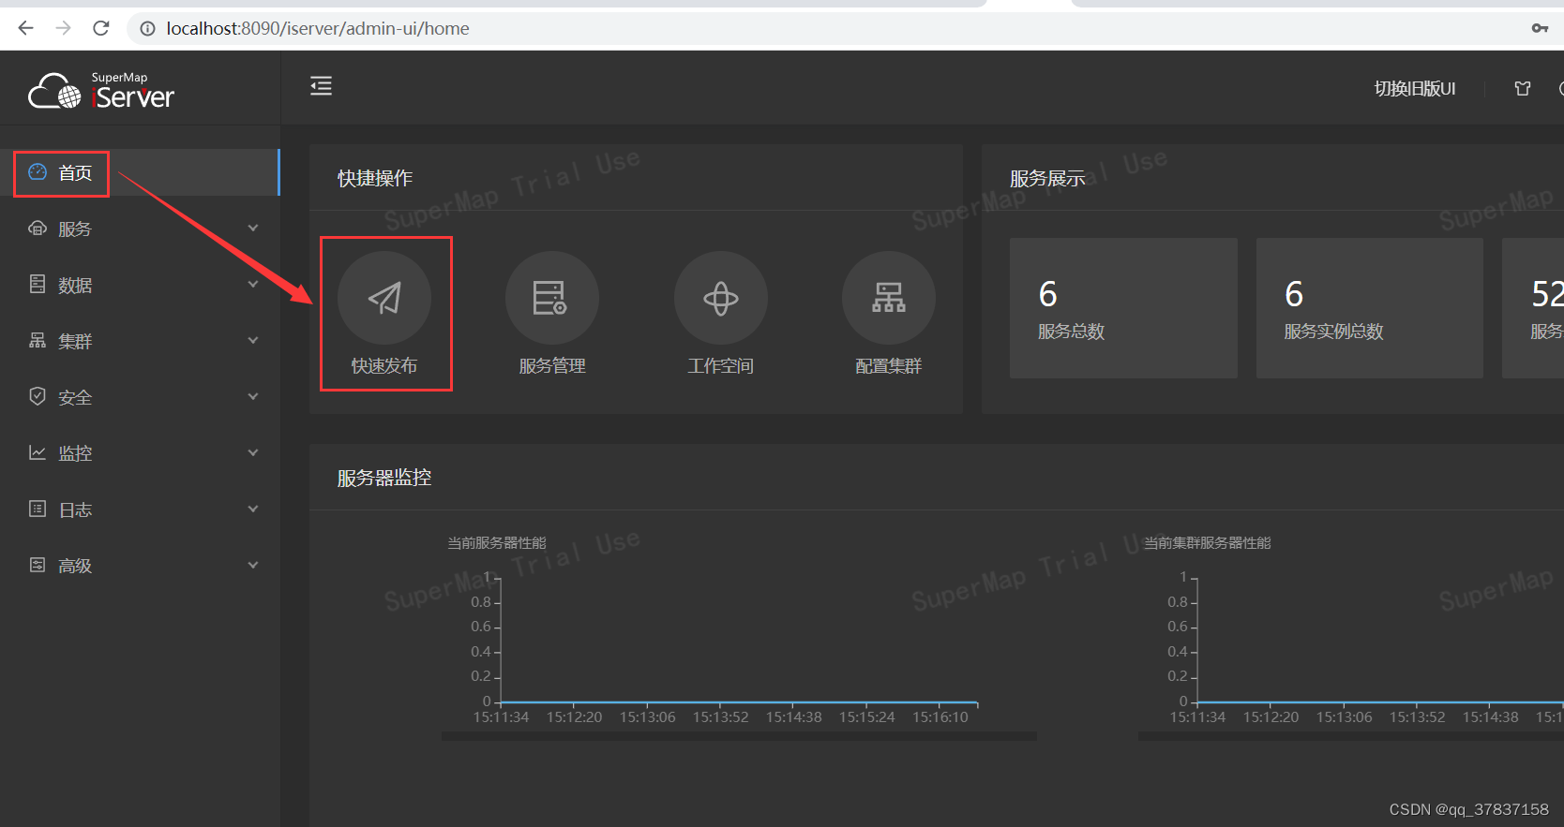Viewport: 1564px width, 827px height.
Task: Click the 配置集群 label
Action: click(889, 366)
